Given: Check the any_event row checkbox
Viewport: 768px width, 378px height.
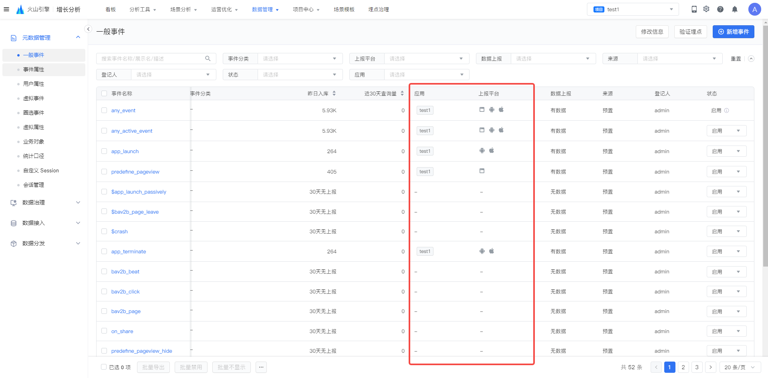Looking at the screenshot, I should (104, 110).
